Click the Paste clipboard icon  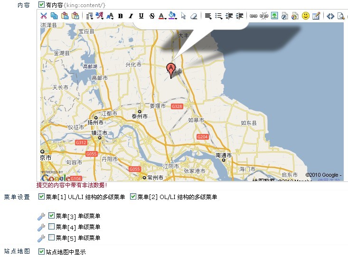[x=65, y=16]
